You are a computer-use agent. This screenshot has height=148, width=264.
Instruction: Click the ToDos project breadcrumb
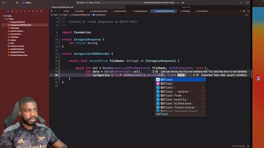click(54, 15)
